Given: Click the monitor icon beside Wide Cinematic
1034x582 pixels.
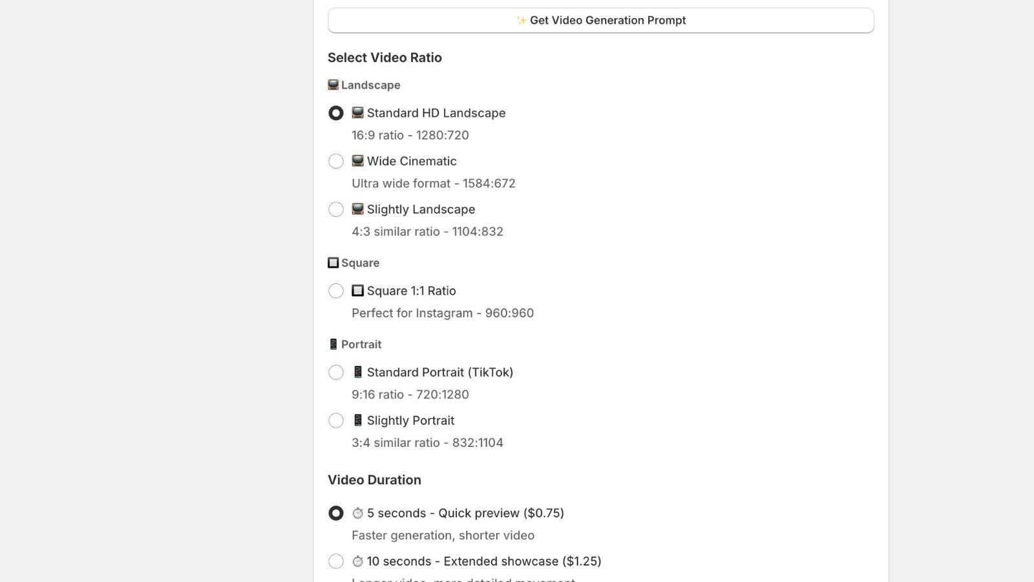Looking at the screenshot, I should click(x=357, y=161).
